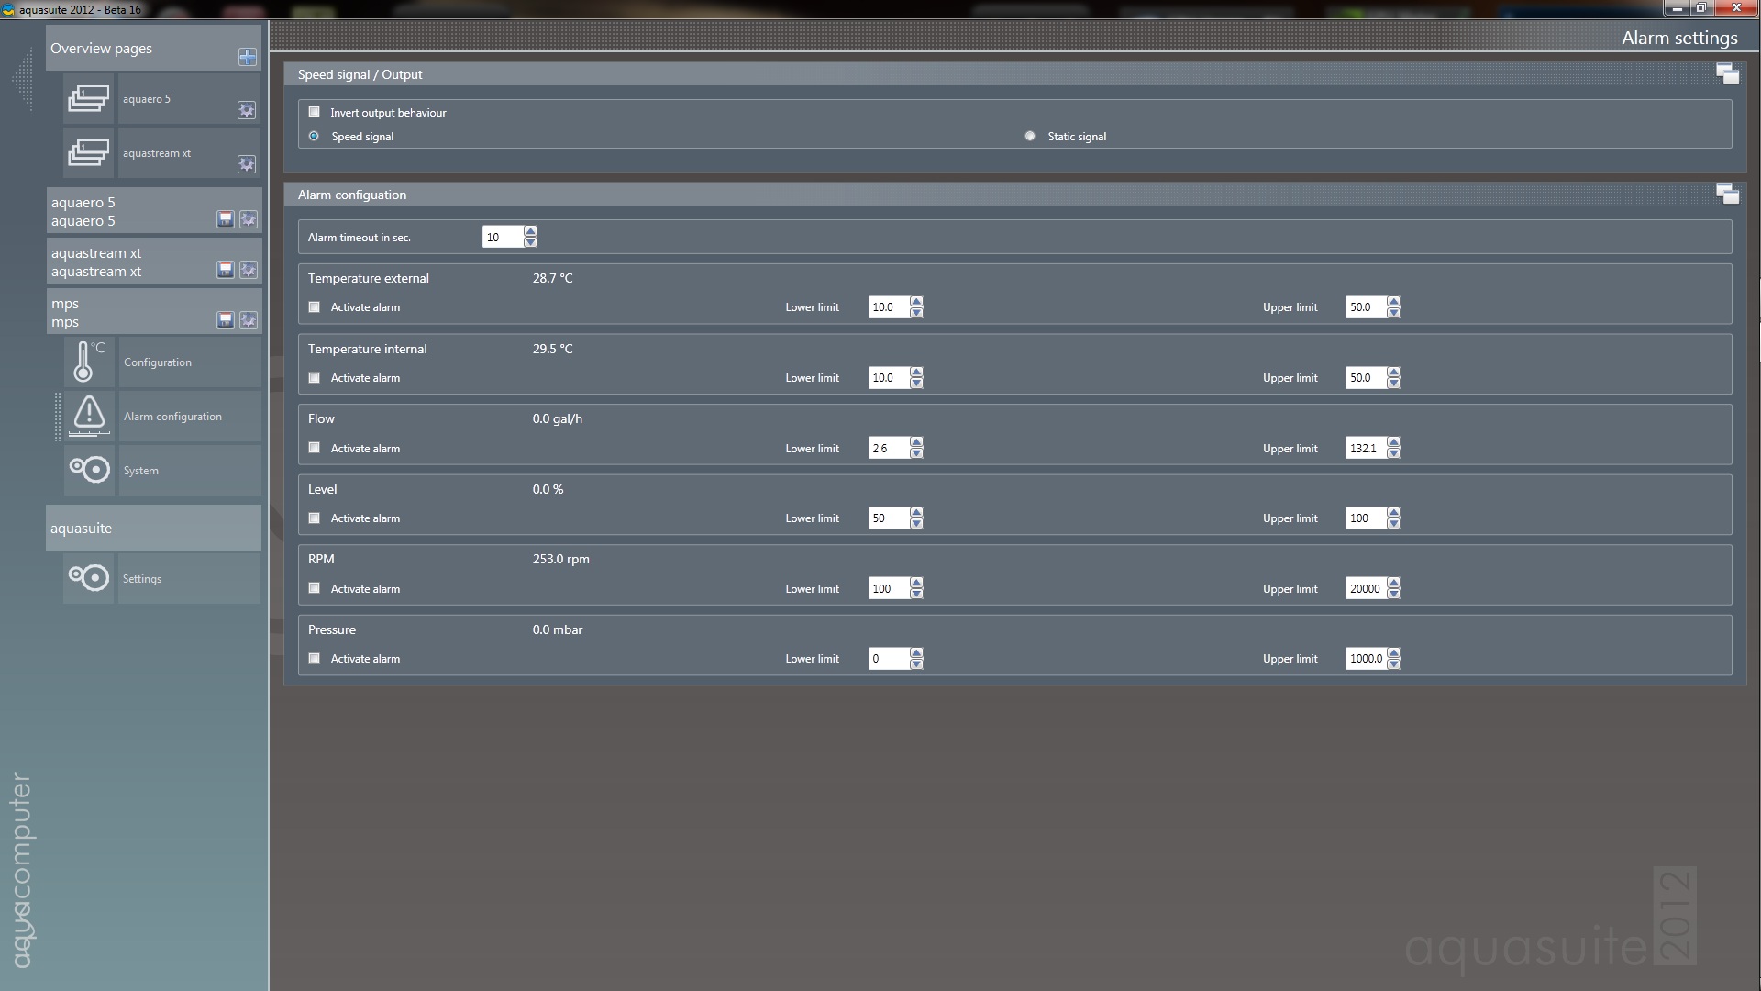Add new overview page with plus icon
Screen dimensions: 1761x991
click(x=247, y=57)
